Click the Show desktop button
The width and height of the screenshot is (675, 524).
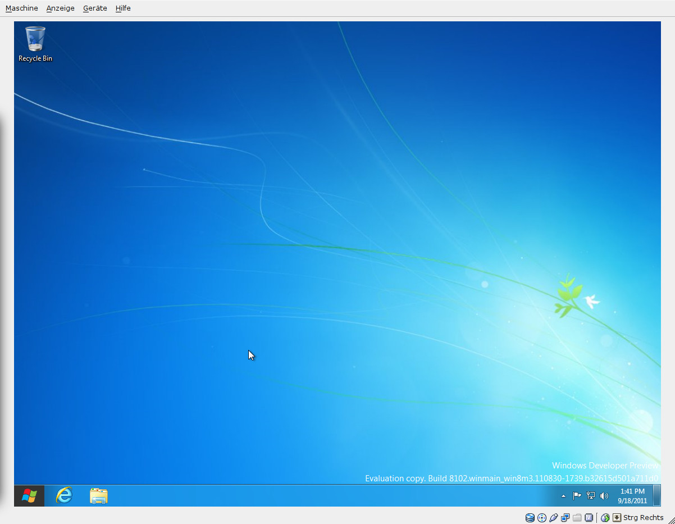point(656,495)
